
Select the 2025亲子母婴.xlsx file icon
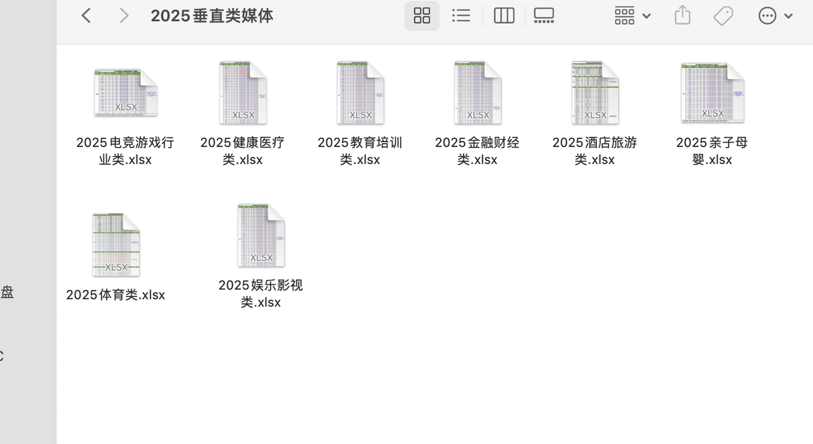713,93
